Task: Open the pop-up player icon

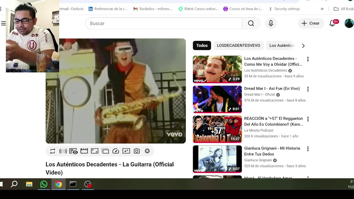Action: coord(105,151)
